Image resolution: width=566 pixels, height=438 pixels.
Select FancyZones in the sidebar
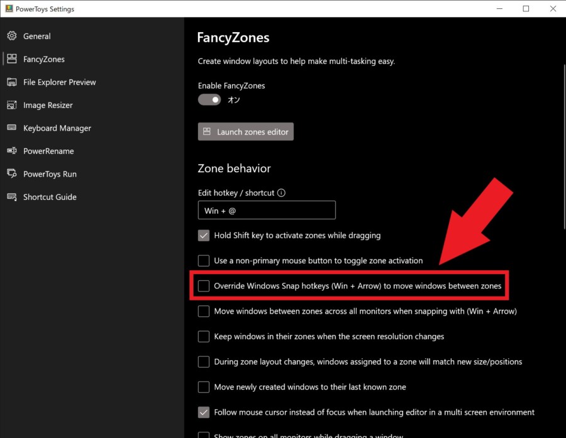click(92, 59)
